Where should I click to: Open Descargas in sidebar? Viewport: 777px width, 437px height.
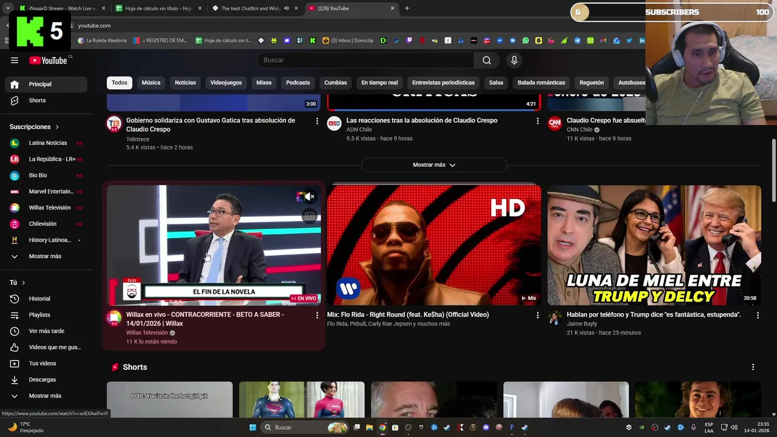click(46, 379)
